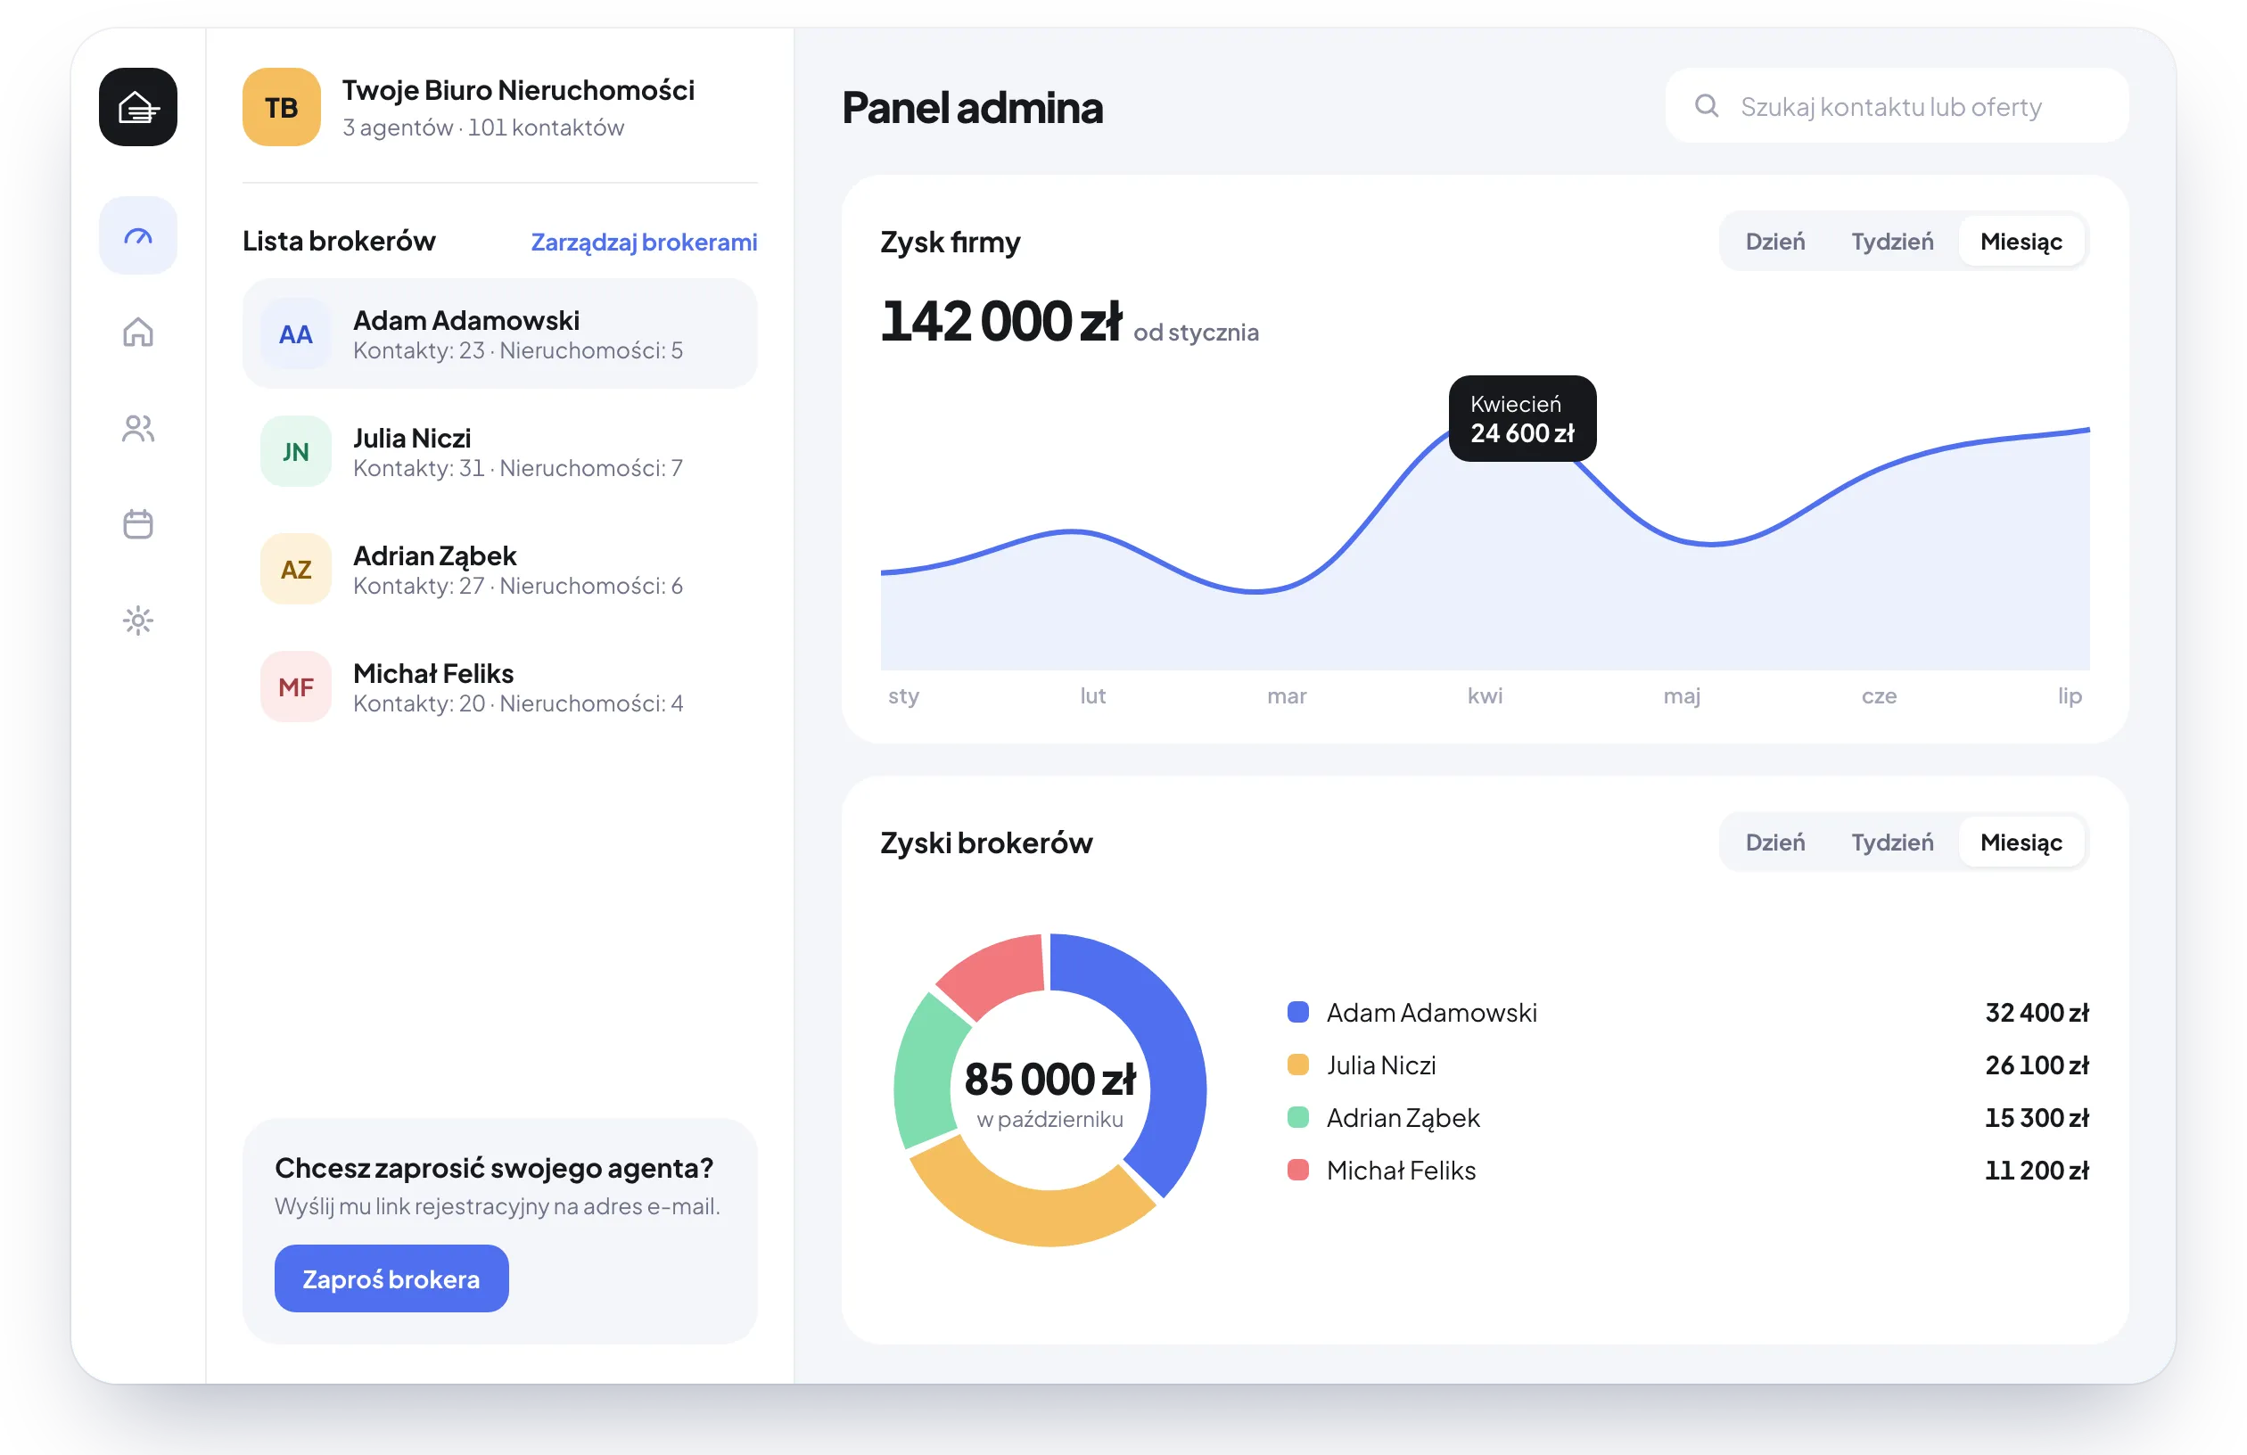Image resolution: width=2247 pixels, height=1455 pixels.
Task: Select broker Adam Adamowski in list
Action: coord(499,333)
